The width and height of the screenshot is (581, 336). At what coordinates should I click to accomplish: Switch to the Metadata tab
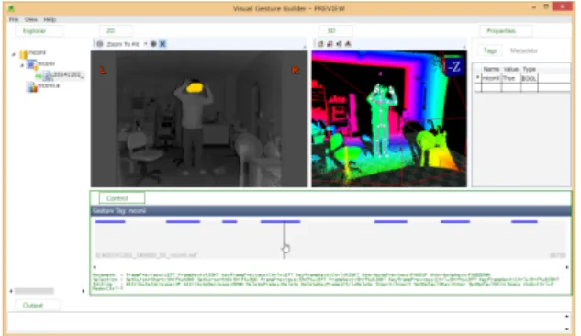[523, 50]
